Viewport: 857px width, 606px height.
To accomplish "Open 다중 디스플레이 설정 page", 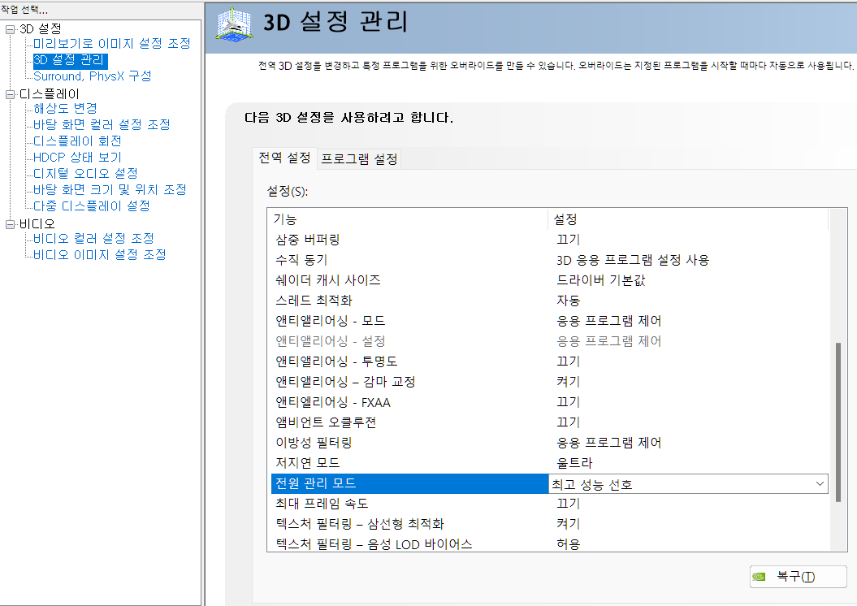I will point(91,206).
